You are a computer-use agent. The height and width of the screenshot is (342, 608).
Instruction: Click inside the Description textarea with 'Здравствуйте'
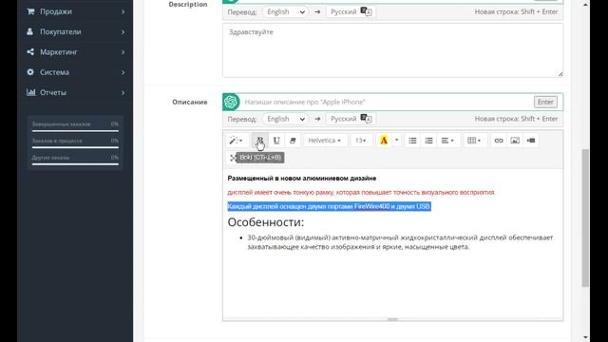coord(392,50)
